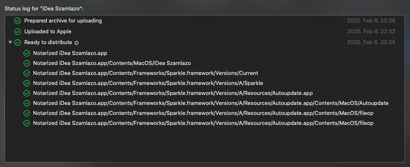Screen dimensions: 410x167
Task: Click green checkmark next to Prepared archive for uploading
Action: [18, 21]
